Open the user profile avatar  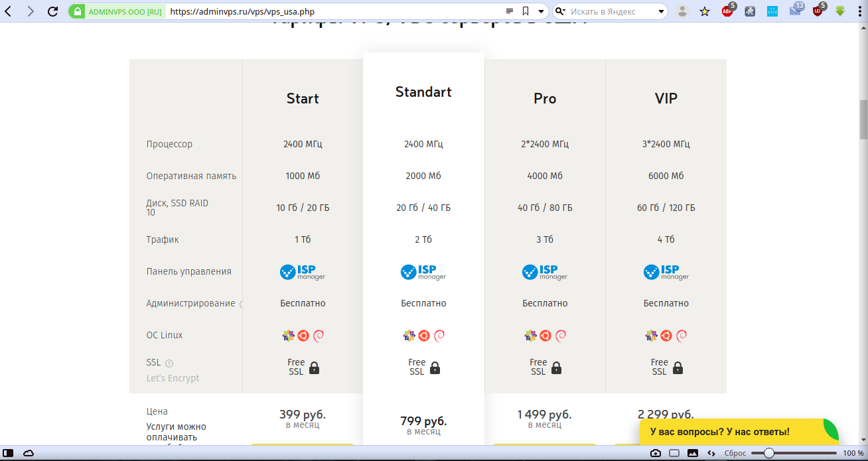[x=682, y=11]
